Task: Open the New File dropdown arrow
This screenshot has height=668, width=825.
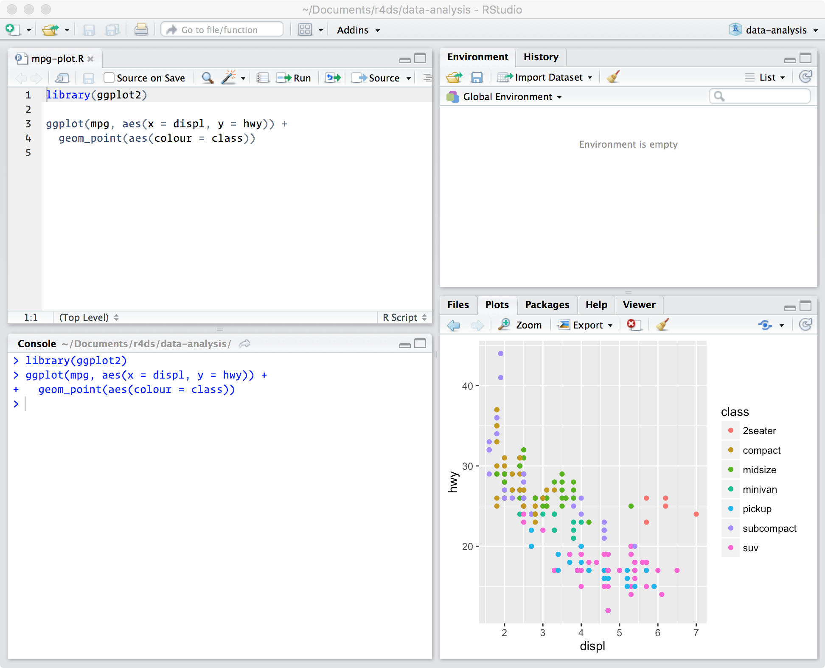Action: tap(29, 30)
